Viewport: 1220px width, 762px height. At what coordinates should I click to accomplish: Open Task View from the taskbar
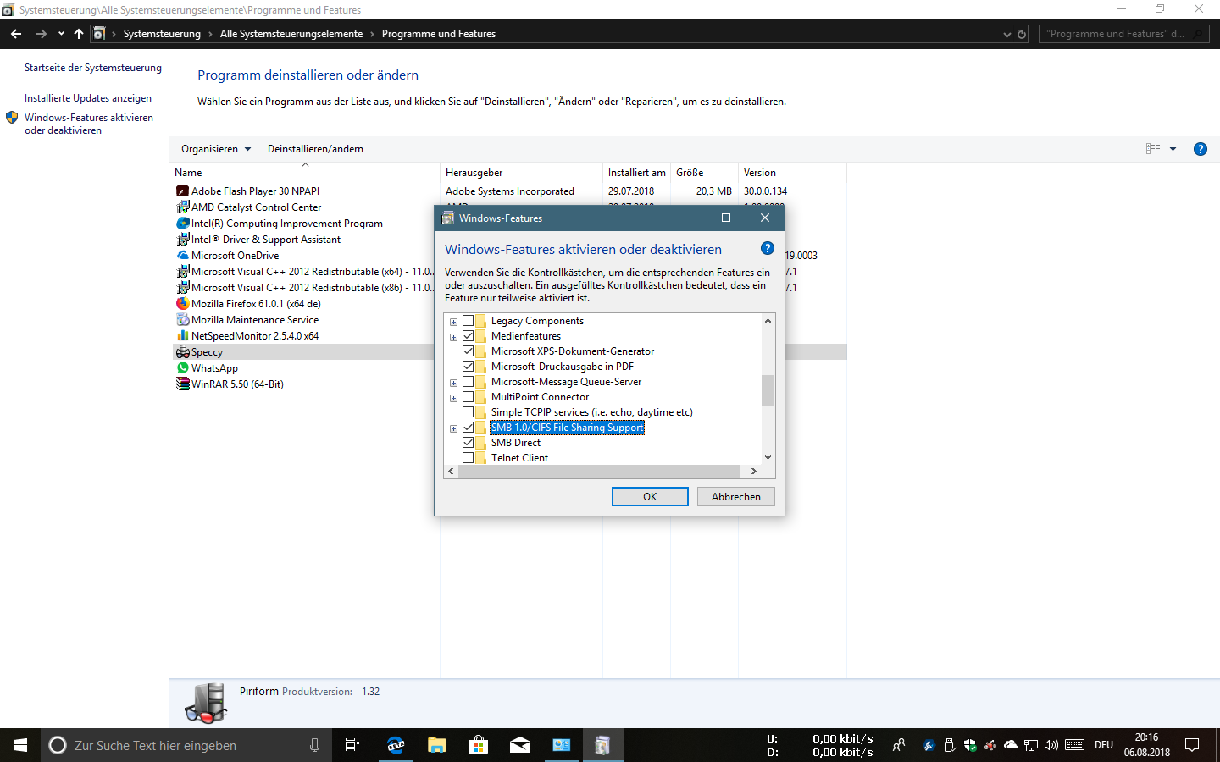[352, 745]
